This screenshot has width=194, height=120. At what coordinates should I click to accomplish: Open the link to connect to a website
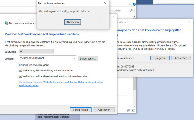tap(61, 84)
